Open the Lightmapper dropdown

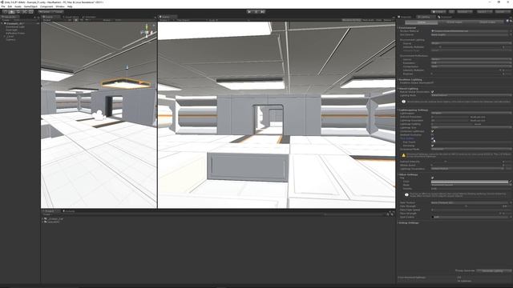coord(471,113)
